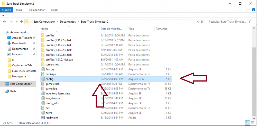This screenshot has height=126, width=257.
Task: Select the readme.rtf file icon
Action: click(43, 118)
